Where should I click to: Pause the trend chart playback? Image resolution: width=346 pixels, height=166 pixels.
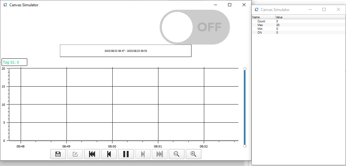[126, 154]
